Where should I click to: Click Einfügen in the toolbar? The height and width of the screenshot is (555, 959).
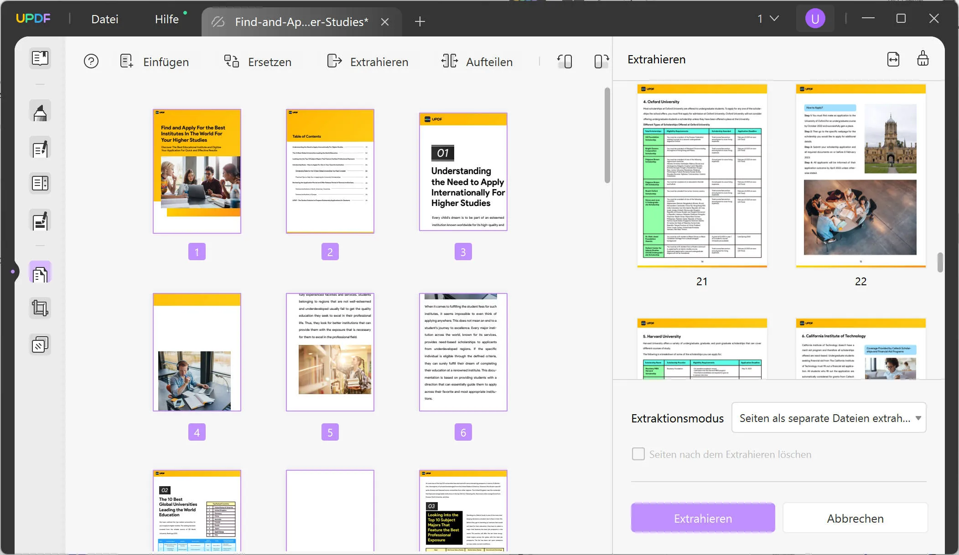tap(154, 62)
